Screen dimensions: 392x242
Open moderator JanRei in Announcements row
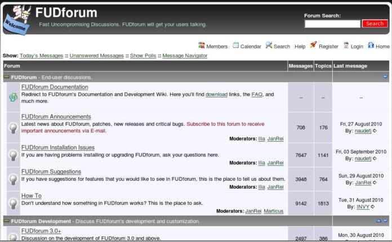point(275,138)
